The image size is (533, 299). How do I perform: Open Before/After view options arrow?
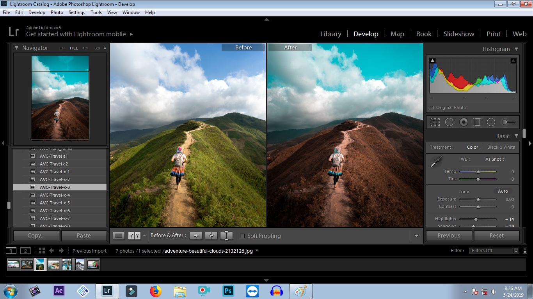coord(144,236)
